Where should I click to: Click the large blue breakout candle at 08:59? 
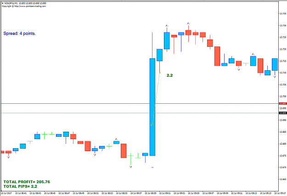pyautogui.click(x=152, y=107)
